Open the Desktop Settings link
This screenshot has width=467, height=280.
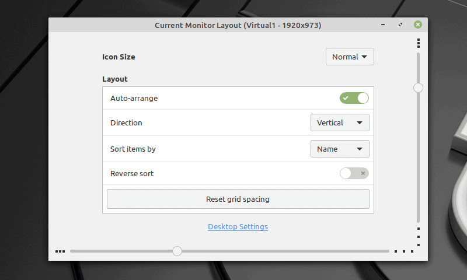click(x=238, y=226)
